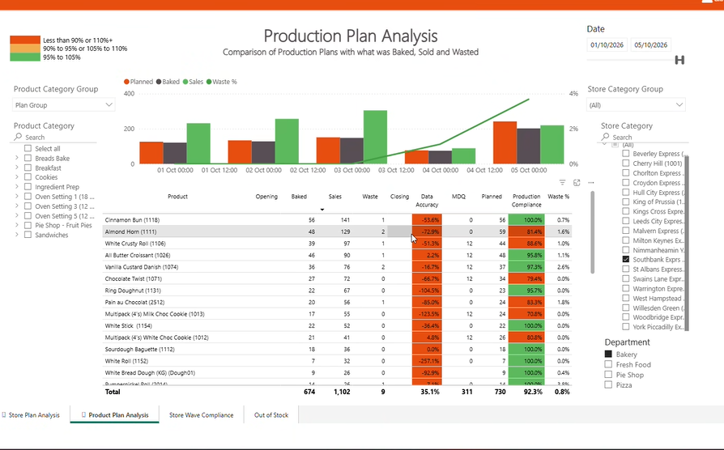Click the date range slider handle
The height and width of the screenshot is (450, 724).
click(x=679, y=60)
